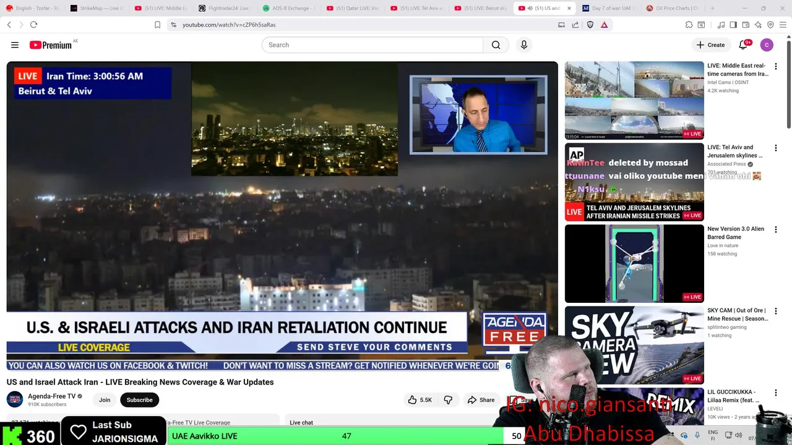
Task: Switch to the 'English - Tzofar' tab
Action: (32, 8)
